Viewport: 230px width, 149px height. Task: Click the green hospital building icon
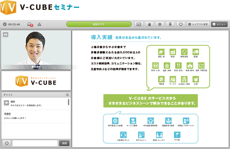[x=190, y=65]
